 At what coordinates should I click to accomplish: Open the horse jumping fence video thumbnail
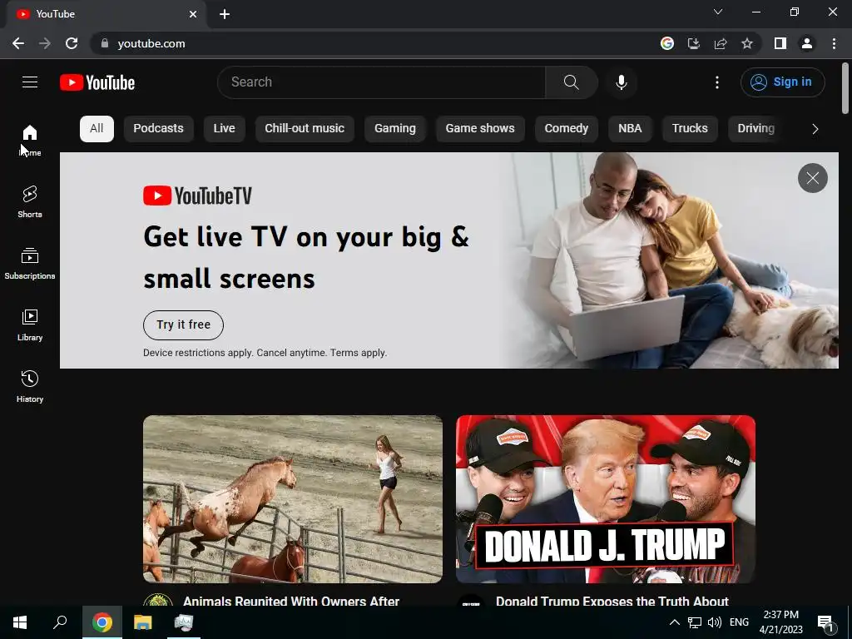pyautogui.click(x=293, y=499)
